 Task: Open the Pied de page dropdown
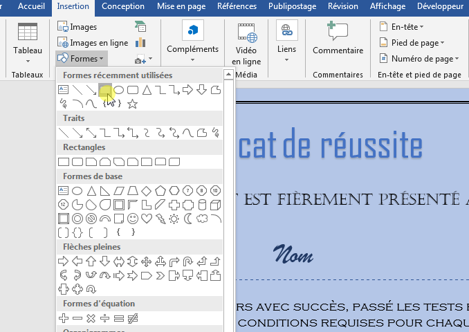(414, 43)
